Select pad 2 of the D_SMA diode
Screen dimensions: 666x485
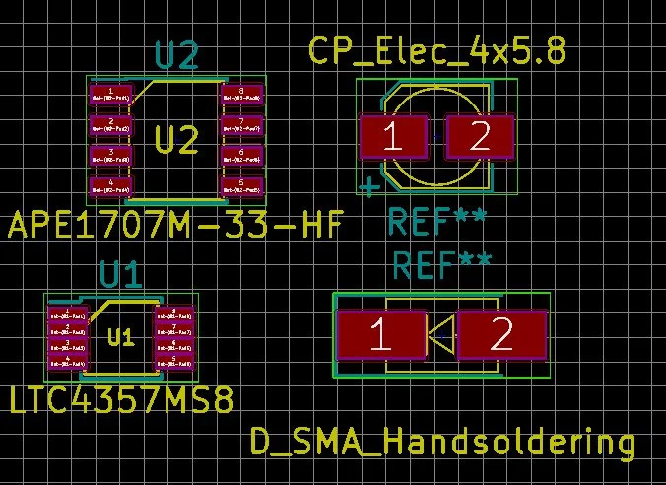[501, 335]
